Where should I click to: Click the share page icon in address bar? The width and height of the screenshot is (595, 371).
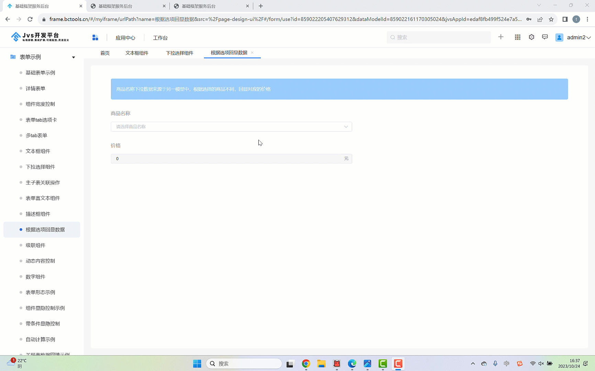pyautogui.click(x=540, y=19)
